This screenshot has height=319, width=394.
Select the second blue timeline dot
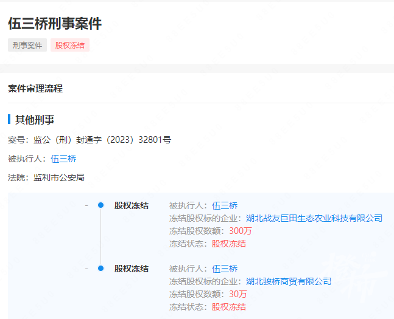click(101, 269)
